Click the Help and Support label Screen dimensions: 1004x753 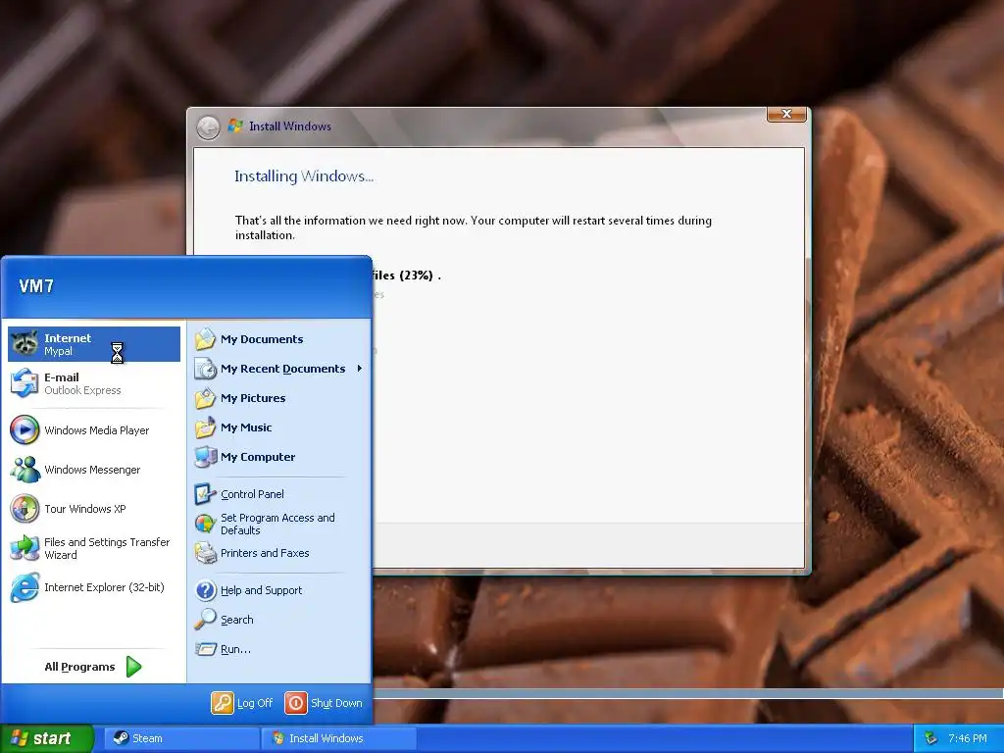[261, 589]
